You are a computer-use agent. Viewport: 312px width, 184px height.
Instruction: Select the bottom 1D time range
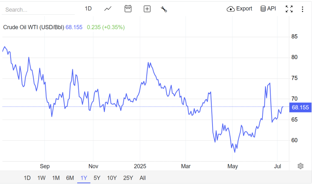click(x=27, y=178)
